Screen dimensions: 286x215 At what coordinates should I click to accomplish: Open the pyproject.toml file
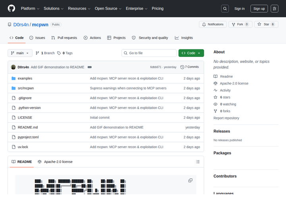pos(28,137)
